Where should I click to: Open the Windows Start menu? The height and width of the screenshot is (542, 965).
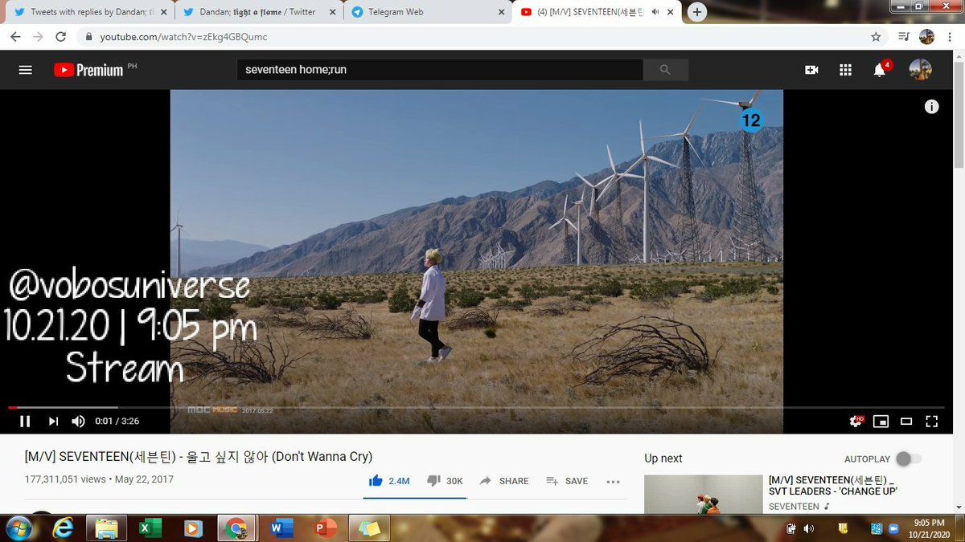pos(18,528)
